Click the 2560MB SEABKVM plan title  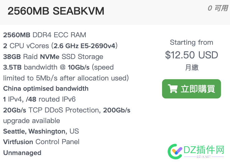[x=56, y=11]
